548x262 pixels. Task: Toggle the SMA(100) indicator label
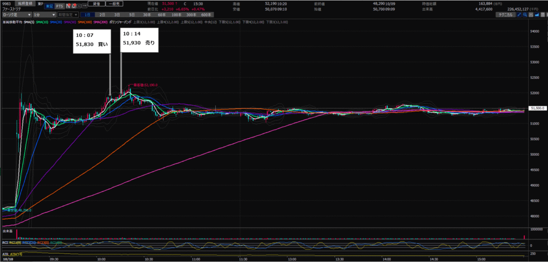tap(85, 21)
